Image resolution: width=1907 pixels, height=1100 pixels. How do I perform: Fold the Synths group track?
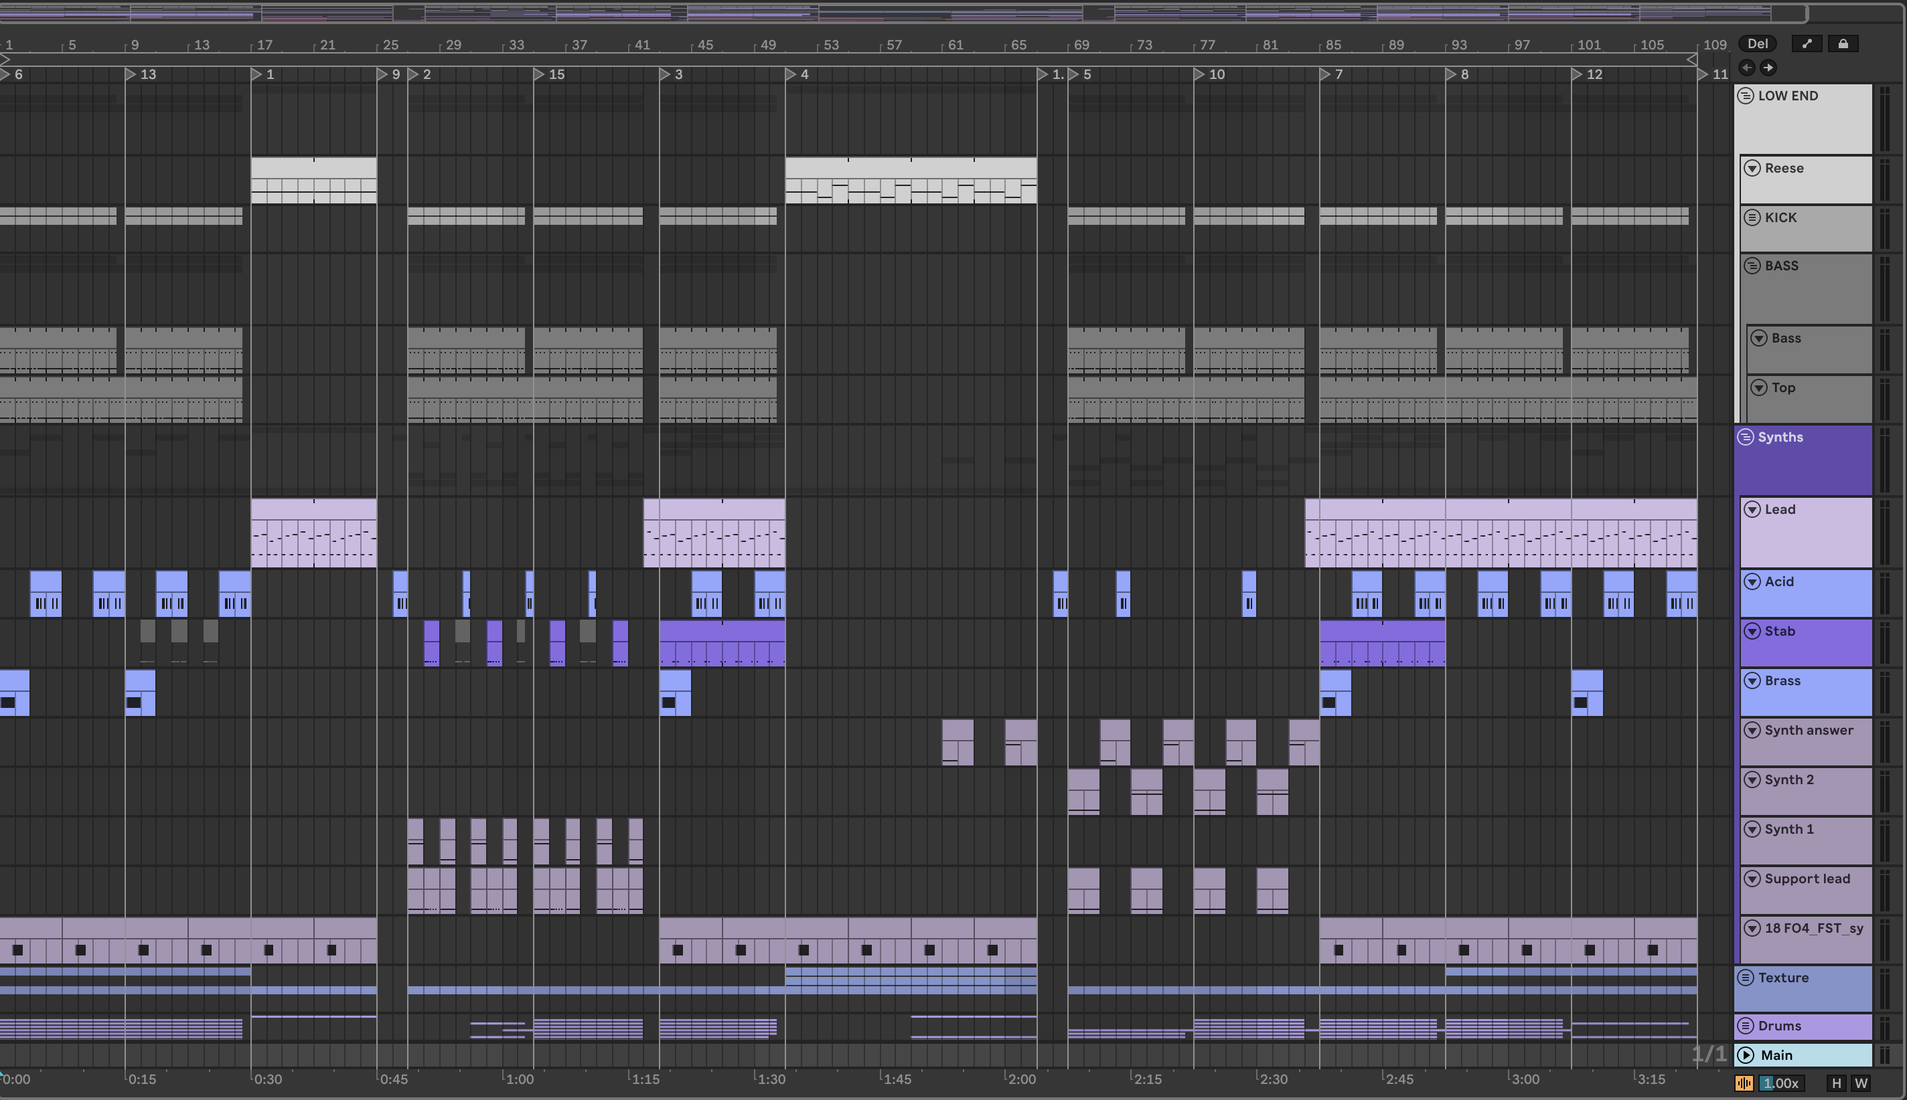[x=1745, y=438]
